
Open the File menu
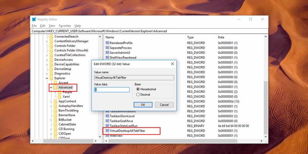(x=34, y=26)
